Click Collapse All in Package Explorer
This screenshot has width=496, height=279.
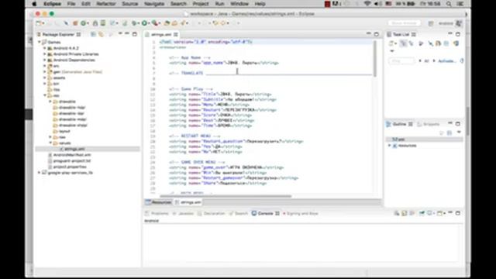(93, 34)
